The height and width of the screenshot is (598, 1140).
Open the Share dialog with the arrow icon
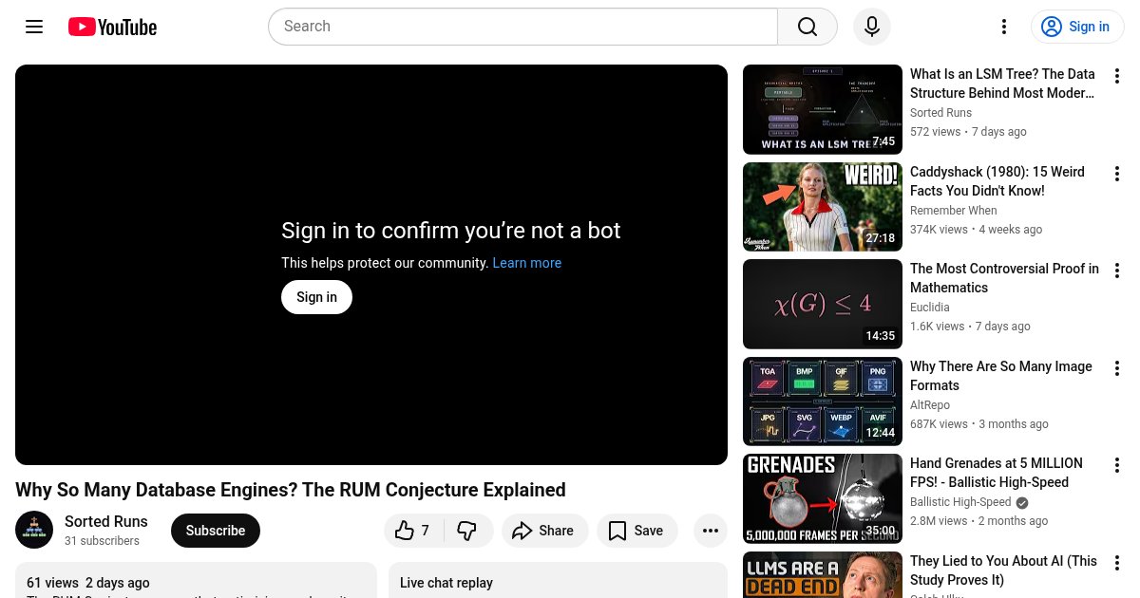(522, 531)
